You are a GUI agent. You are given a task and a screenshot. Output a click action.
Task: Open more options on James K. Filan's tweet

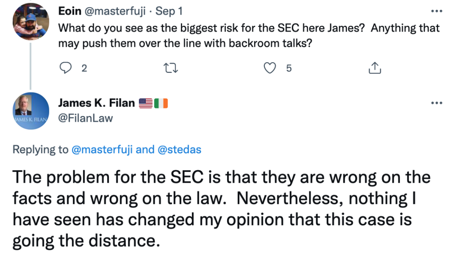pos(437,103)
